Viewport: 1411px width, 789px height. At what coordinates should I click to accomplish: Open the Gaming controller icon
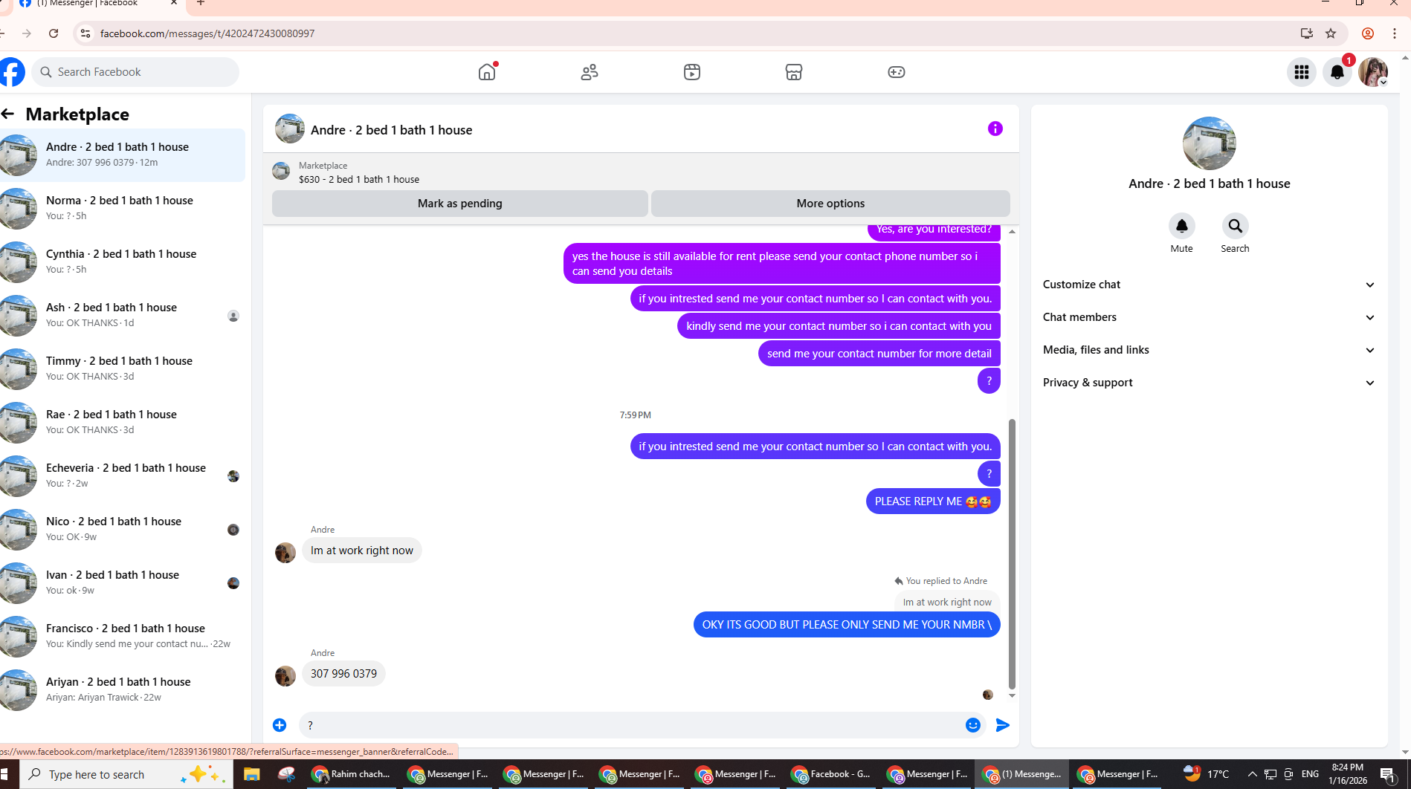click(897, 72)
